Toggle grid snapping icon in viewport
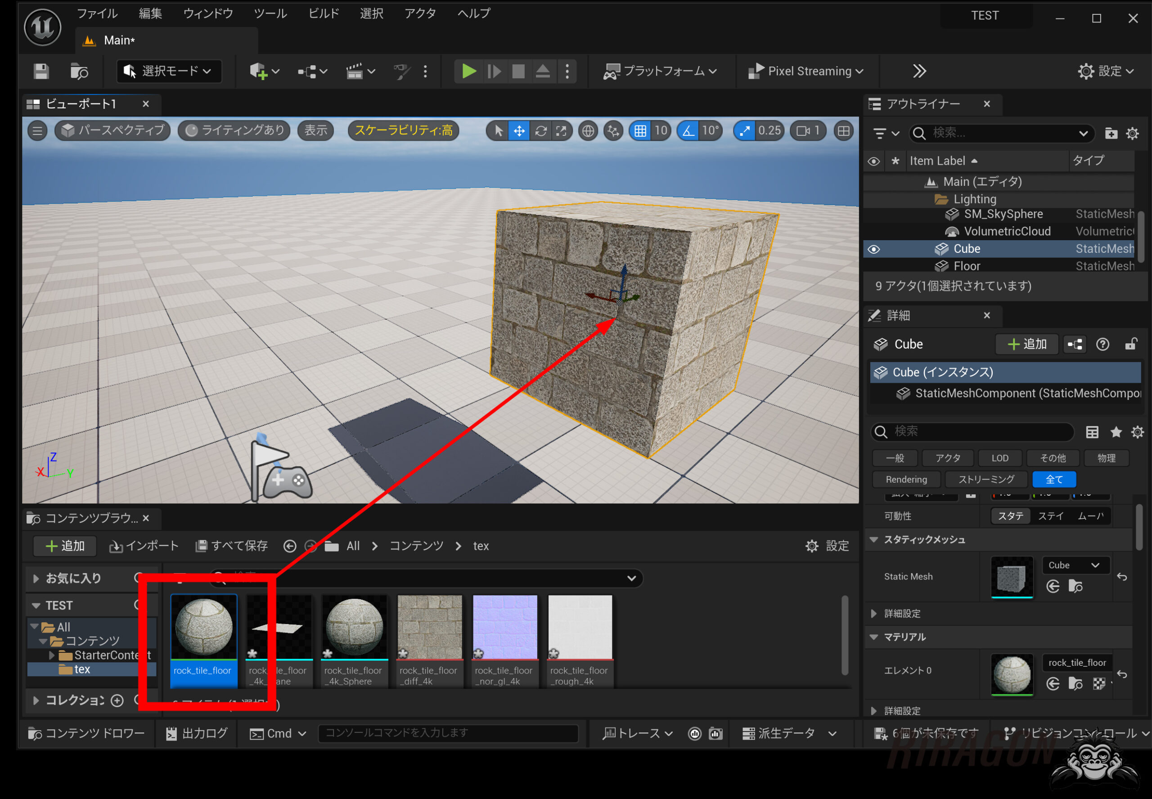 point(640,131)
